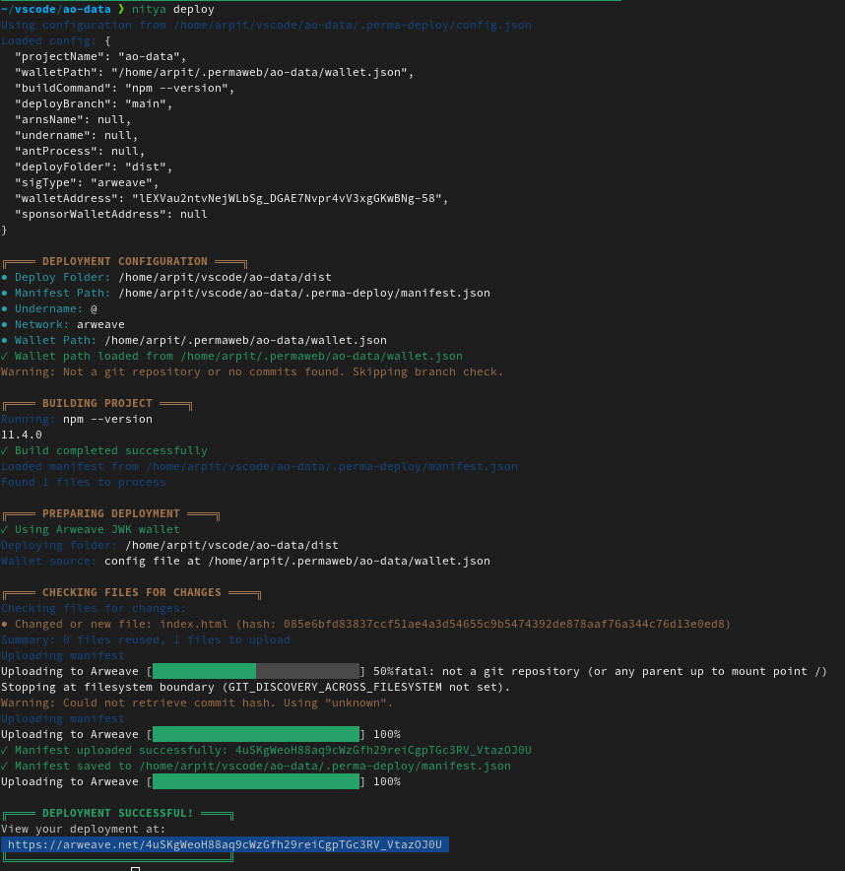Click the DEPLOYMENT SUCCESSFUL! header

point(118,813)
